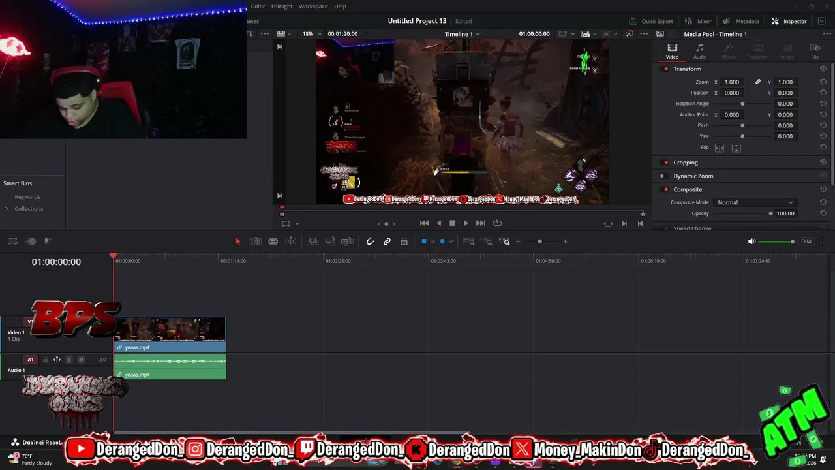Collapse the Cropping section header

click(686, 163)
